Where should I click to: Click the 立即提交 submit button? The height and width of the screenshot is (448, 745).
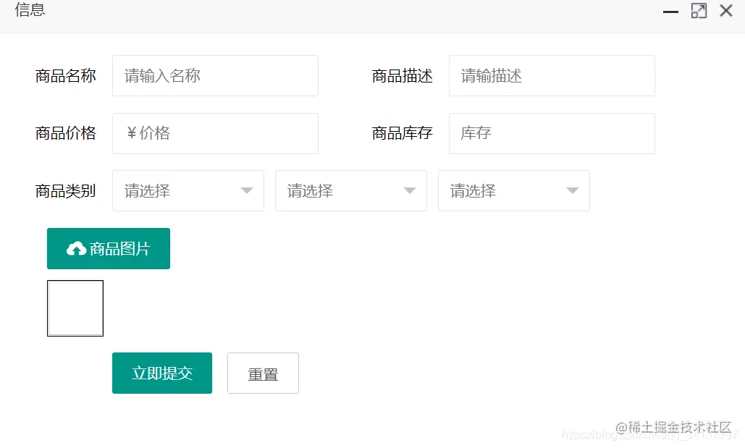[x=161, y=373]
